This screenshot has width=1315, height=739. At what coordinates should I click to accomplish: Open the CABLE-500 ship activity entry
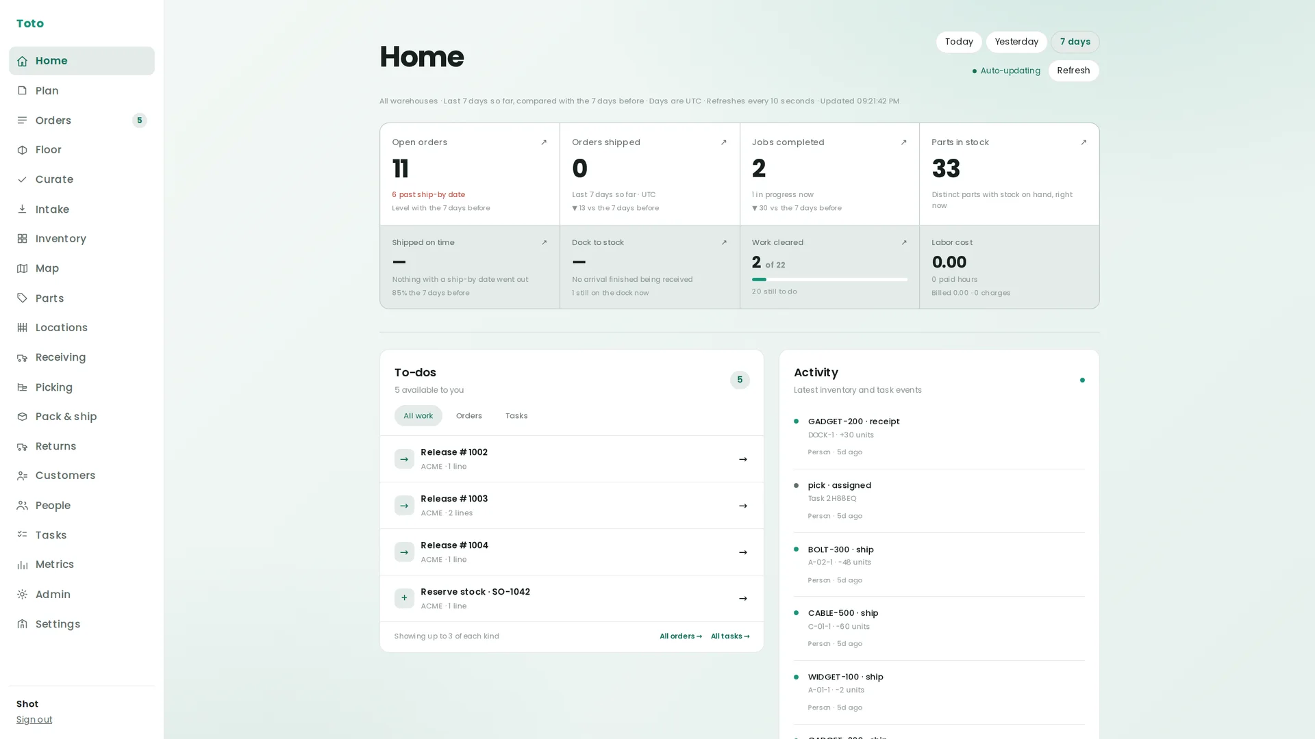click(939, 628)
